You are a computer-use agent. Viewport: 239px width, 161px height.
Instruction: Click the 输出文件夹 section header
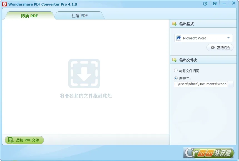(203, 60)
